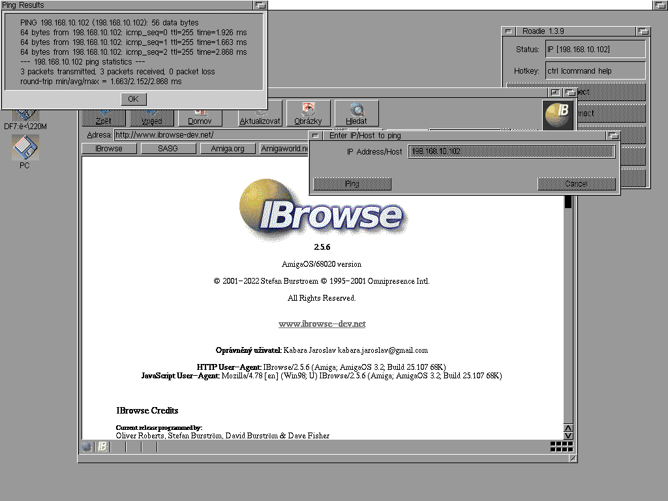668x501 pixels.
Task: Click the small IB icon in status bar
Action: pos(102,447)
